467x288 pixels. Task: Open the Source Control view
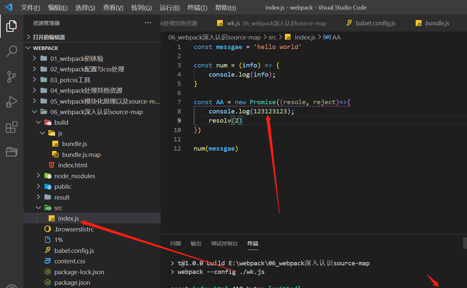click(x=12, y=77)
